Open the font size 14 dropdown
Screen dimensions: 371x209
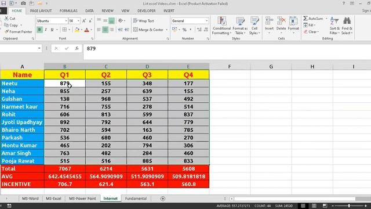78,21
